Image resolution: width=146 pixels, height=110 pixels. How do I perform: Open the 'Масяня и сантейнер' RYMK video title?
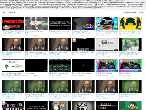pos(35,32)
